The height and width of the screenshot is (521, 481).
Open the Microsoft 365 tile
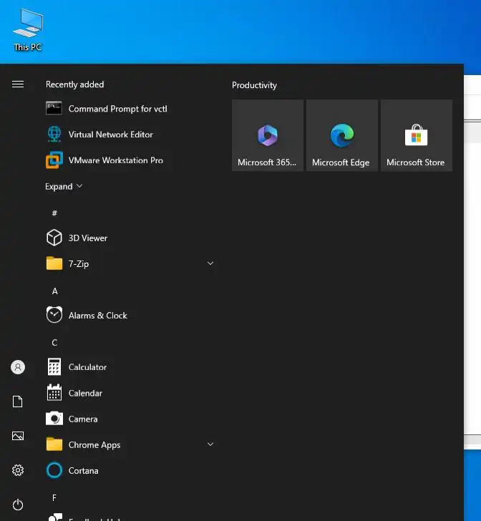point(268,135)
